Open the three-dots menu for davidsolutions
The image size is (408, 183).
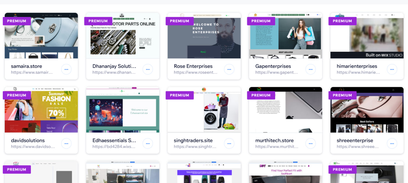66,143
